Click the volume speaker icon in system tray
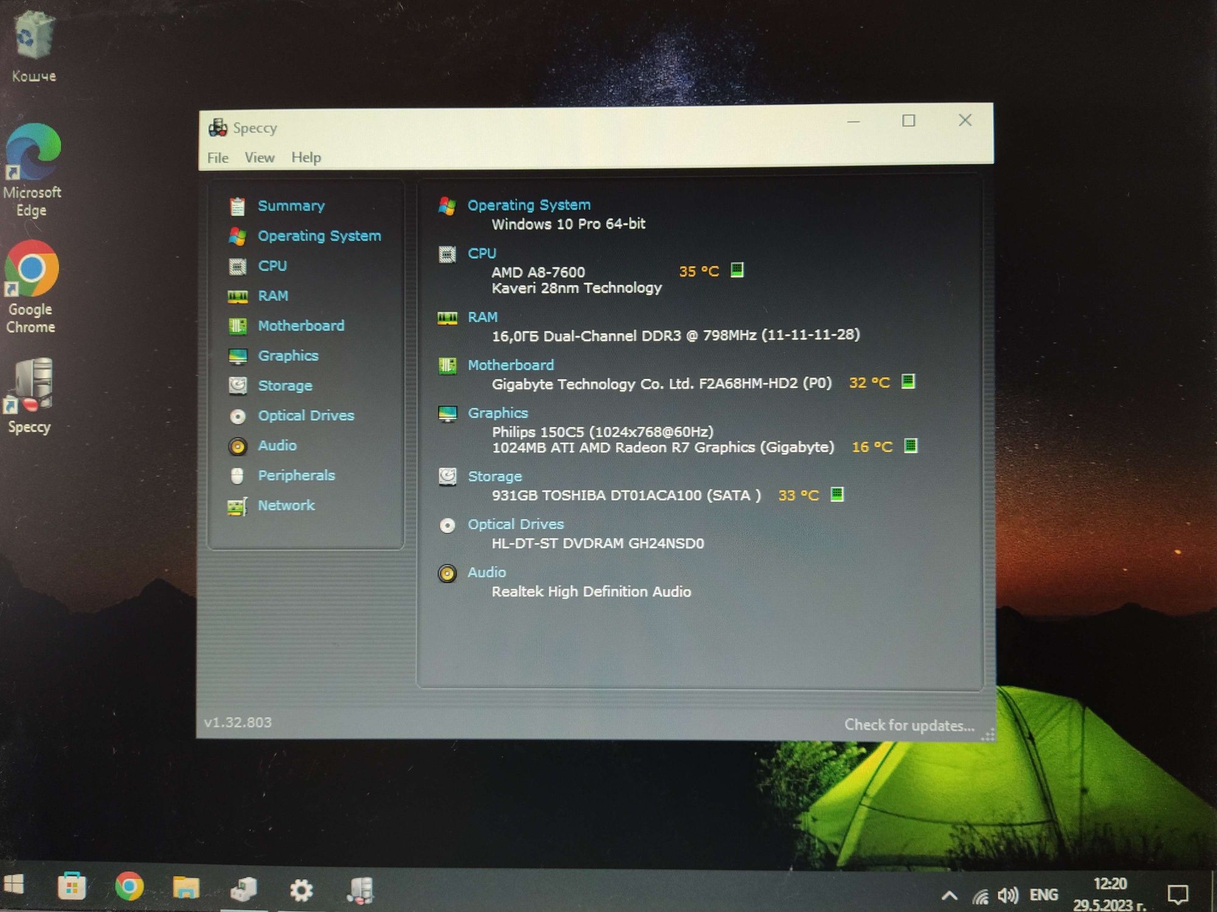1217x912 pixels. click(x=1008, y=895)
